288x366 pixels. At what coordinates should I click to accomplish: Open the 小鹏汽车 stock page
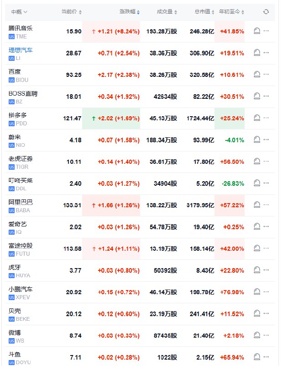pyautogui.click(x=21, y=289)
